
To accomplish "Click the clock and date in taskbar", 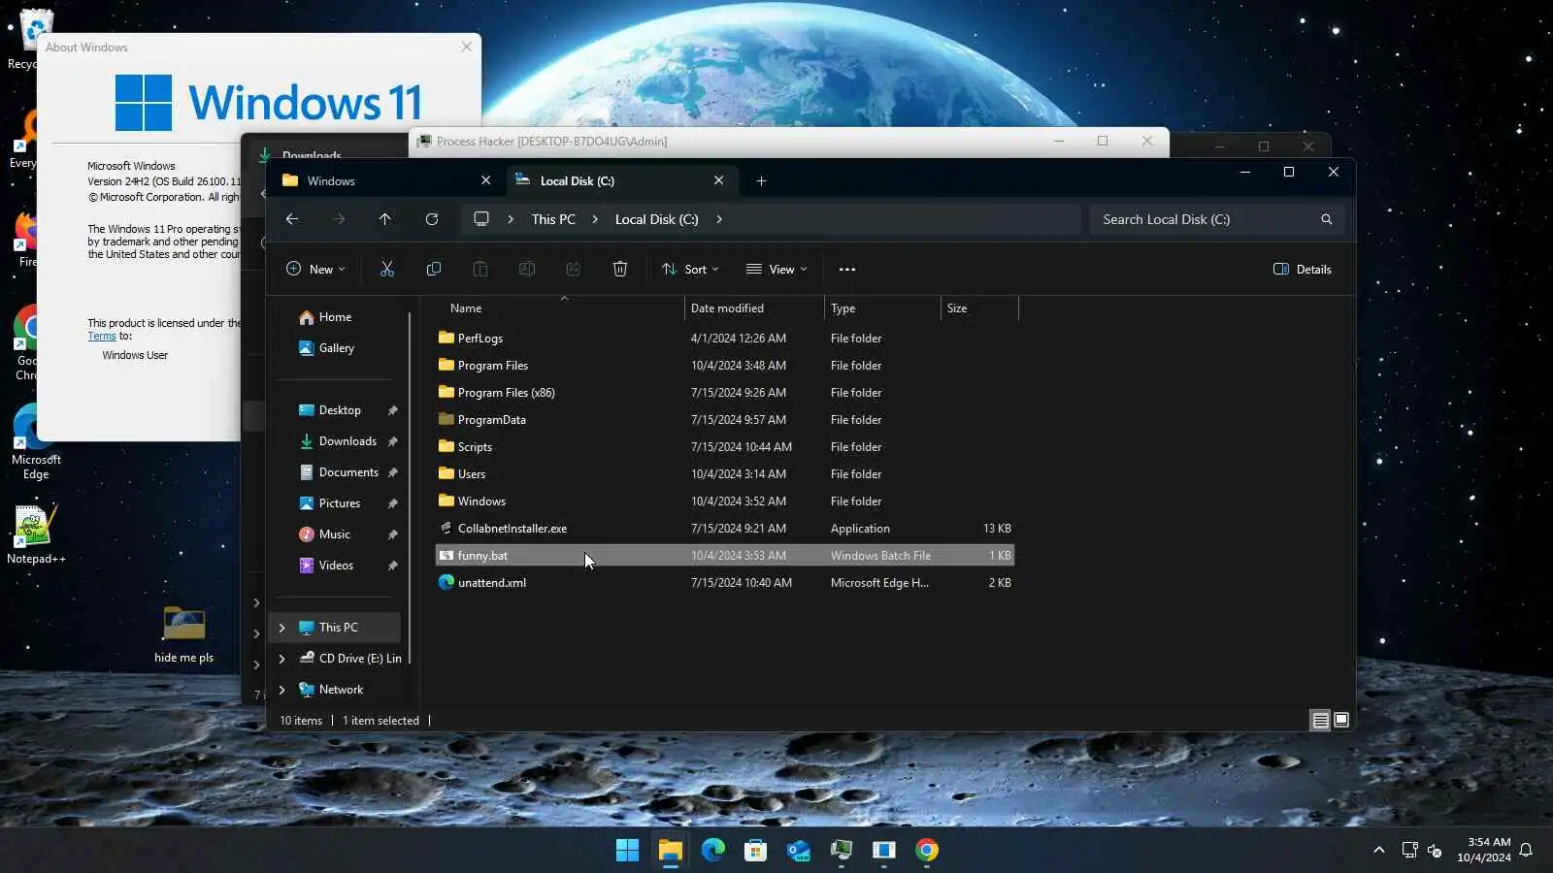I will tap(1483, 851).
